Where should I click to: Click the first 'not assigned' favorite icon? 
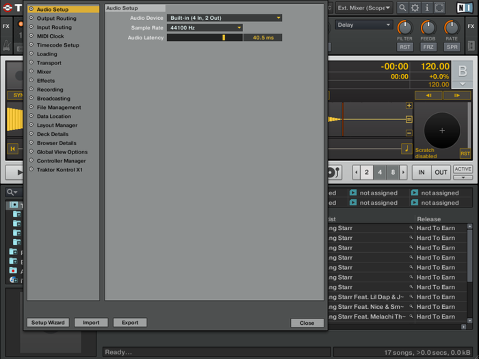(353, 193)
